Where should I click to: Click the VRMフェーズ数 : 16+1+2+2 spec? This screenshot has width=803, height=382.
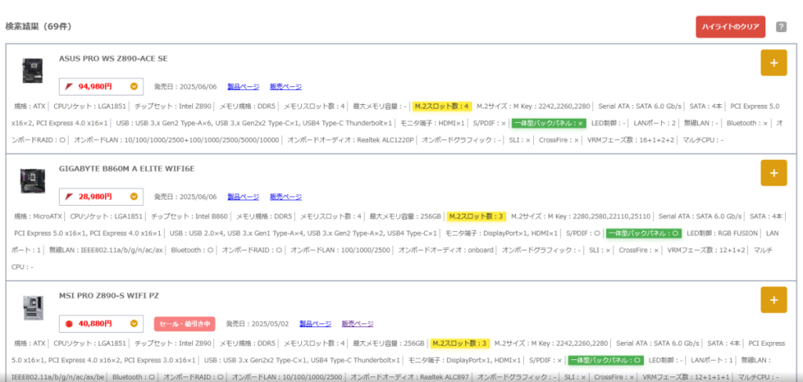(x=631, y=140)
